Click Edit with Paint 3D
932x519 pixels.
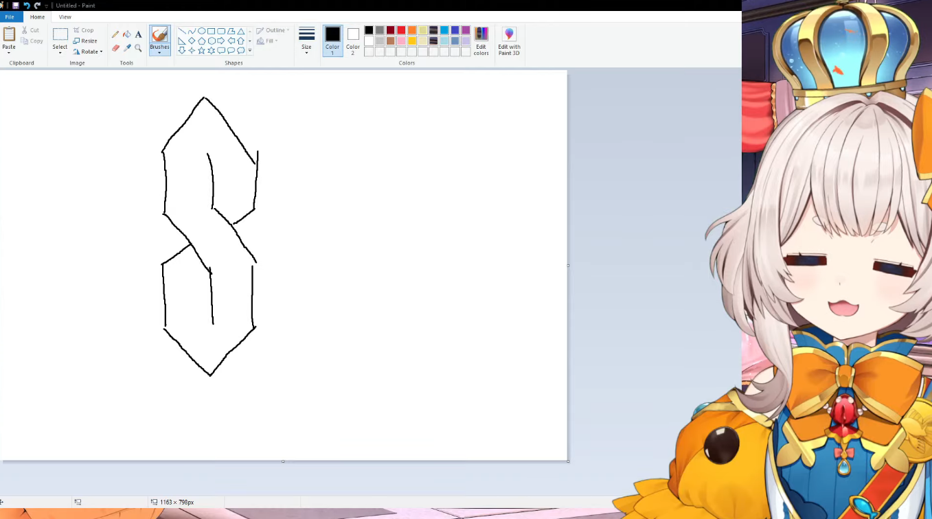[x=509, y=41]
